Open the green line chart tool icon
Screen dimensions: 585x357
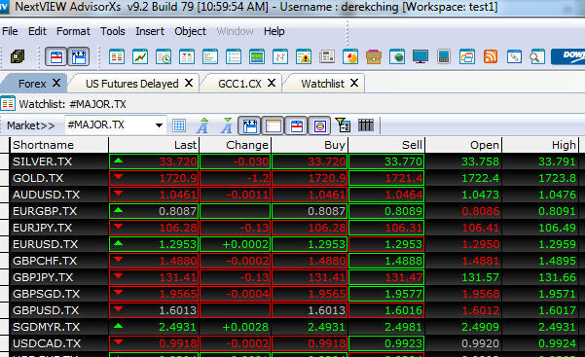point(140,57)
